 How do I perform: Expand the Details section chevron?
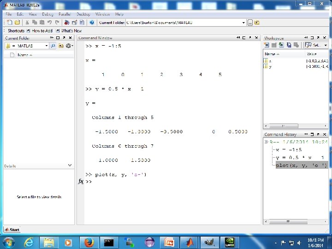coord(70,165)
